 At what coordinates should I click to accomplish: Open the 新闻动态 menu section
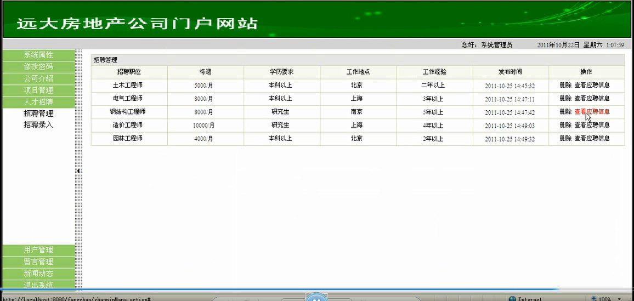tap(38, 274)
